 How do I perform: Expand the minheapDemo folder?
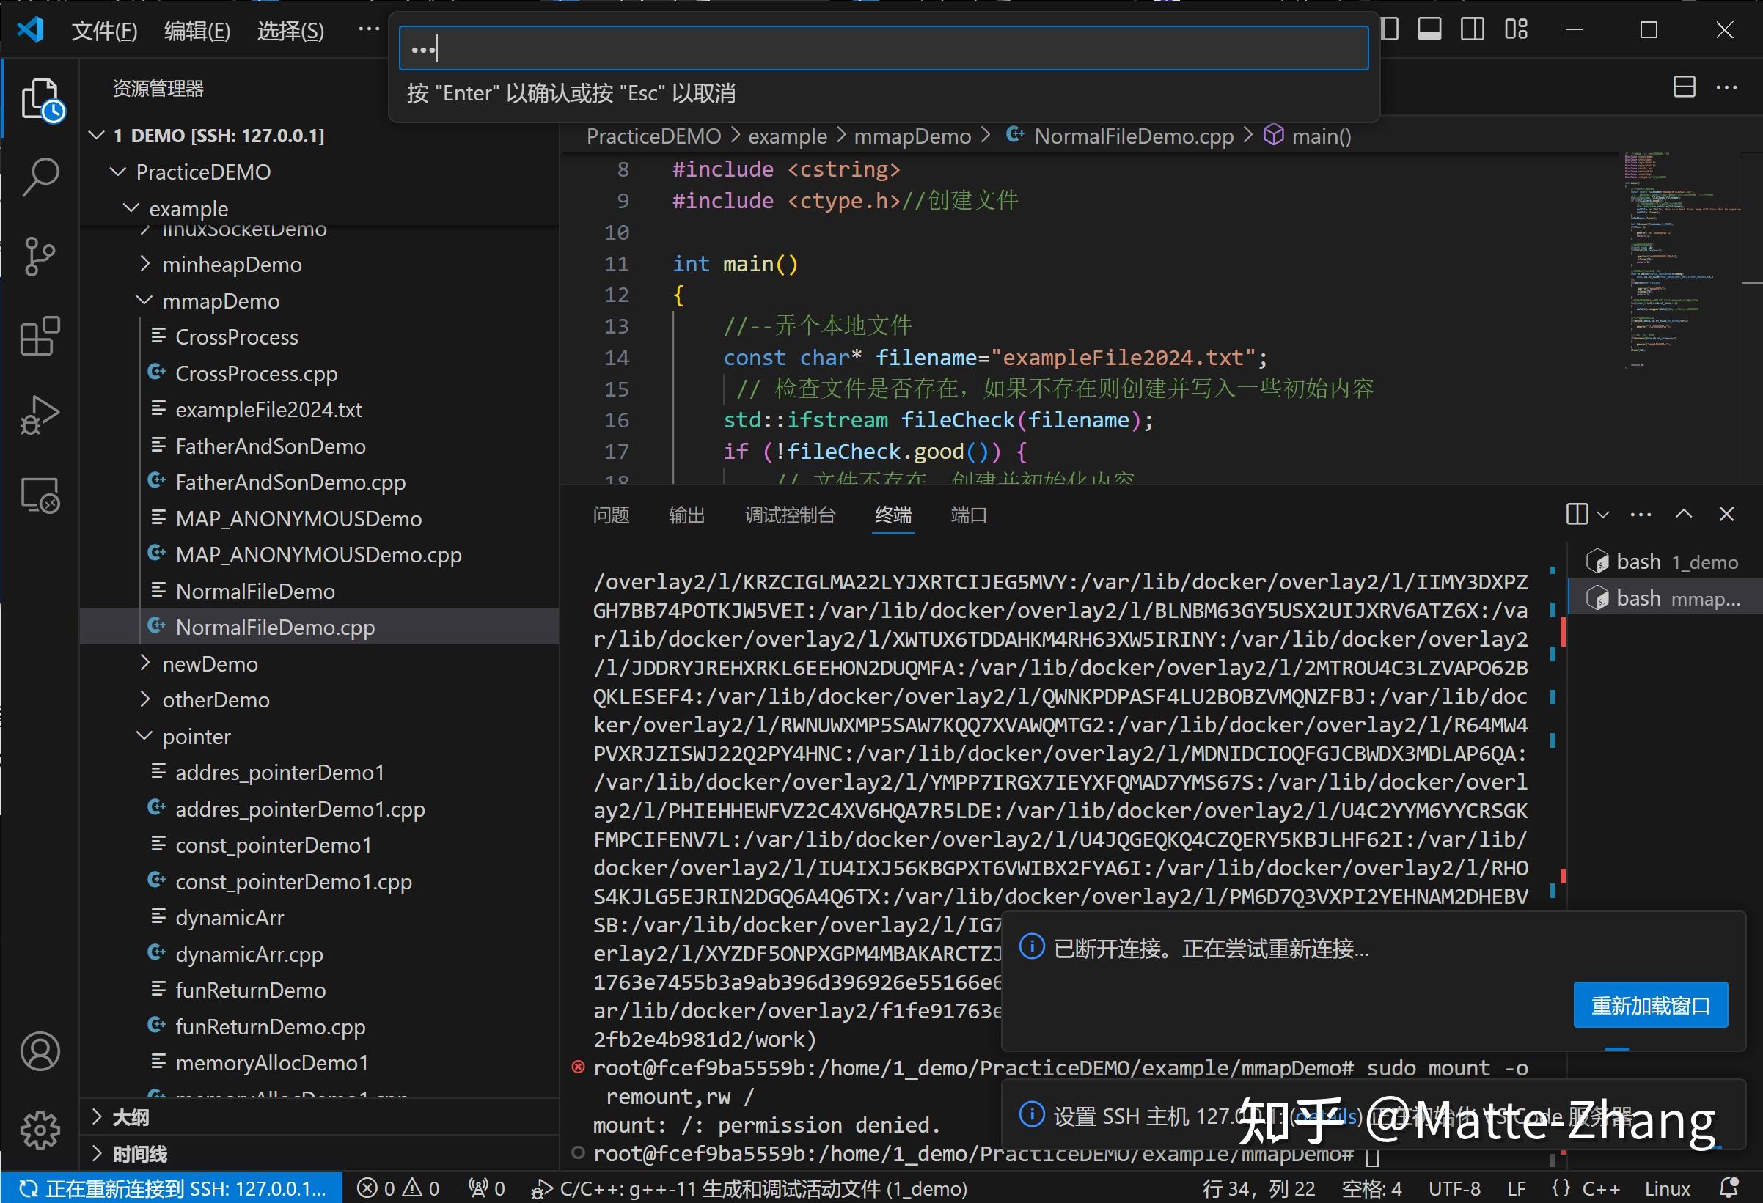(x=231, y=265)
